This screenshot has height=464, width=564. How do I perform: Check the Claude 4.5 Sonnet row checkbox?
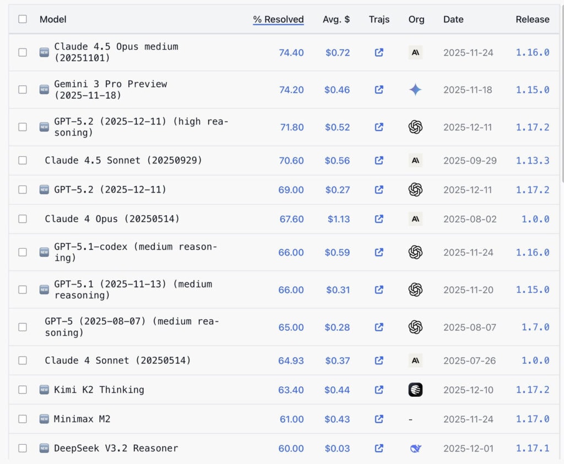[23, 160]
